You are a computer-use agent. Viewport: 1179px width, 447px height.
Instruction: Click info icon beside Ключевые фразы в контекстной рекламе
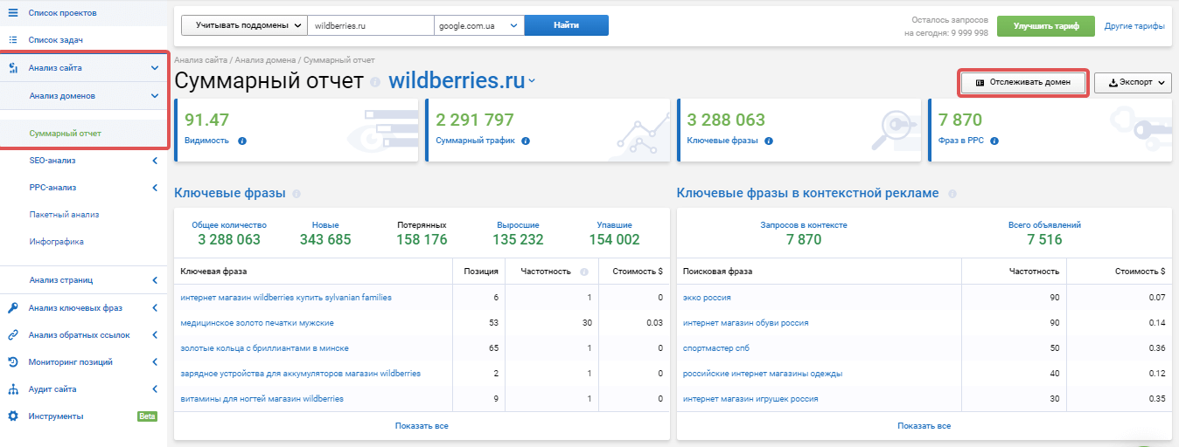(952, 194)
